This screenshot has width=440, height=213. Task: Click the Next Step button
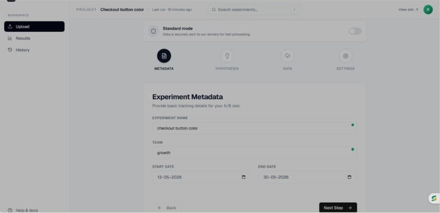coord(338,208)
